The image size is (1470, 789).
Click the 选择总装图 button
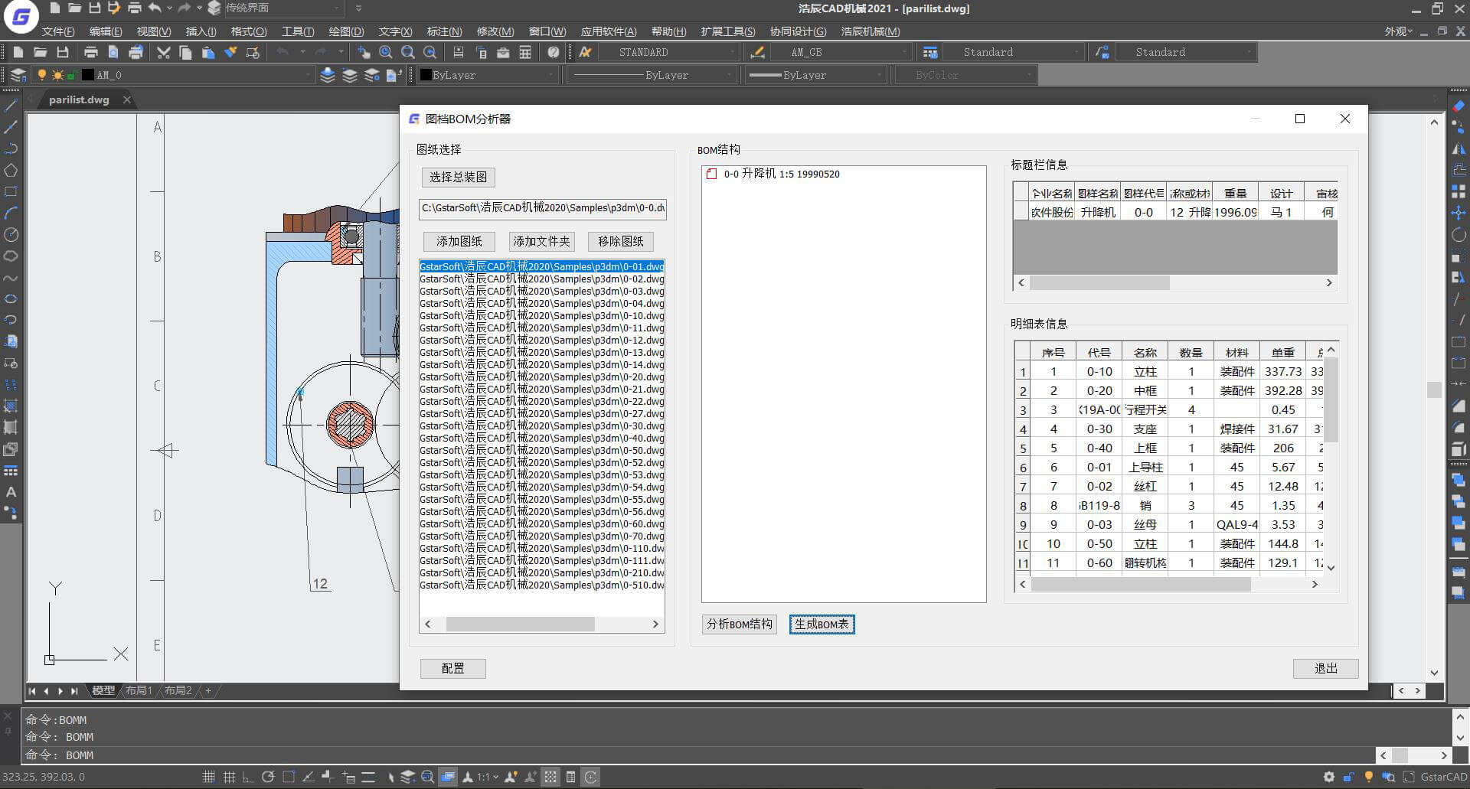coord(458,177)
